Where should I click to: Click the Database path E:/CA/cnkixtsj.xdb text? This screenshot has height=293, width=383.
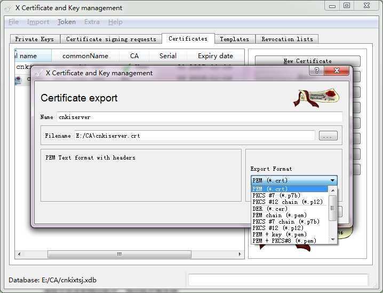pos(69,280)
